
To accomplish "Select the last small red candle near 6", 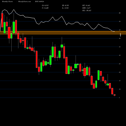I will [115, 95].
